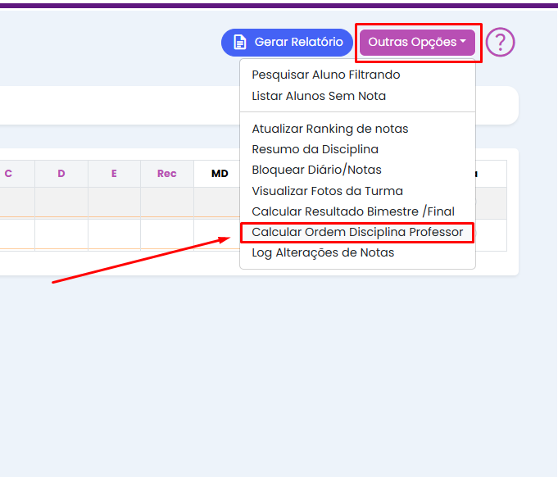558x477 pixels.
Task: Click the Rec column header
Action: click(167, 174)
